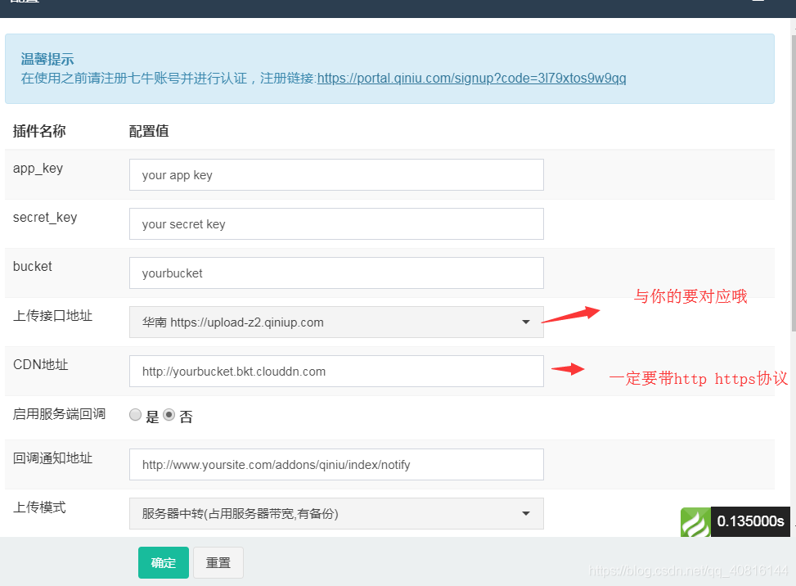The width and height of the screenshot is (796, 586).
Task: Click the CDN地址 row label
Action: pyautogui.click(x=41, y=364)
